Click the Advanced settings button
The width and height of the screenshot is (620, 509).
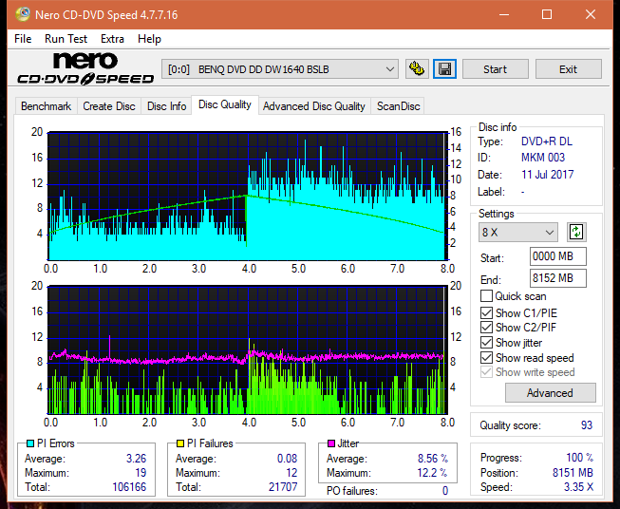tap(550, 393)
